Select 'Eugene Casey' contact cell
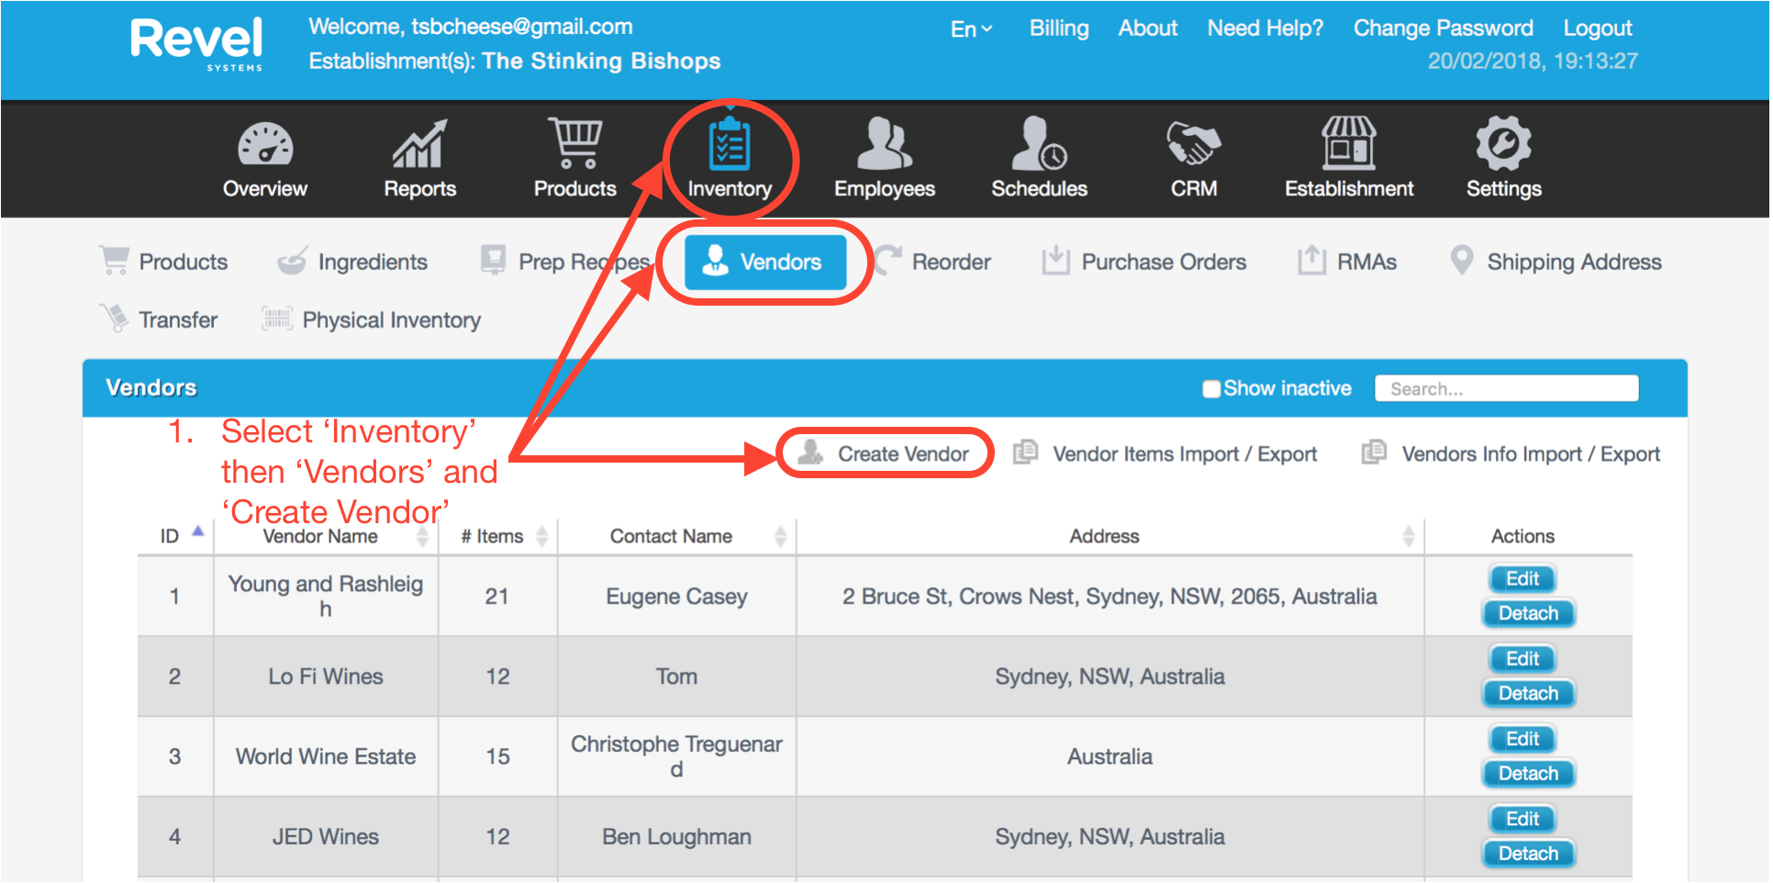Screen dimensions: 1773x883 676,597
